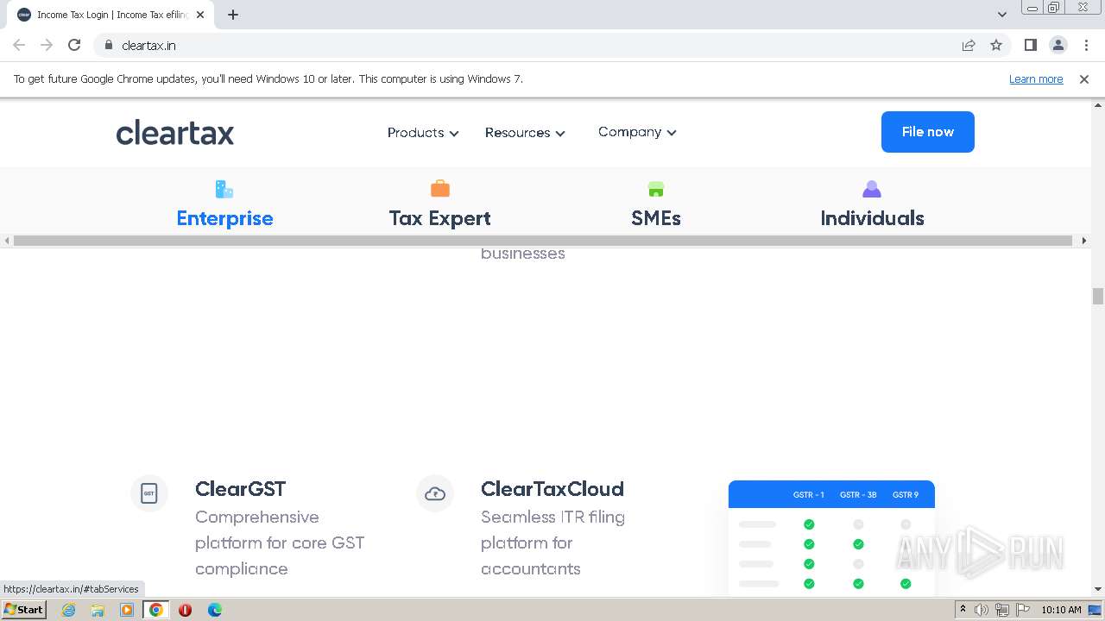Launch Internet Explorer from the taskbar
1105x621 pixels.
[x=69, y=610]
